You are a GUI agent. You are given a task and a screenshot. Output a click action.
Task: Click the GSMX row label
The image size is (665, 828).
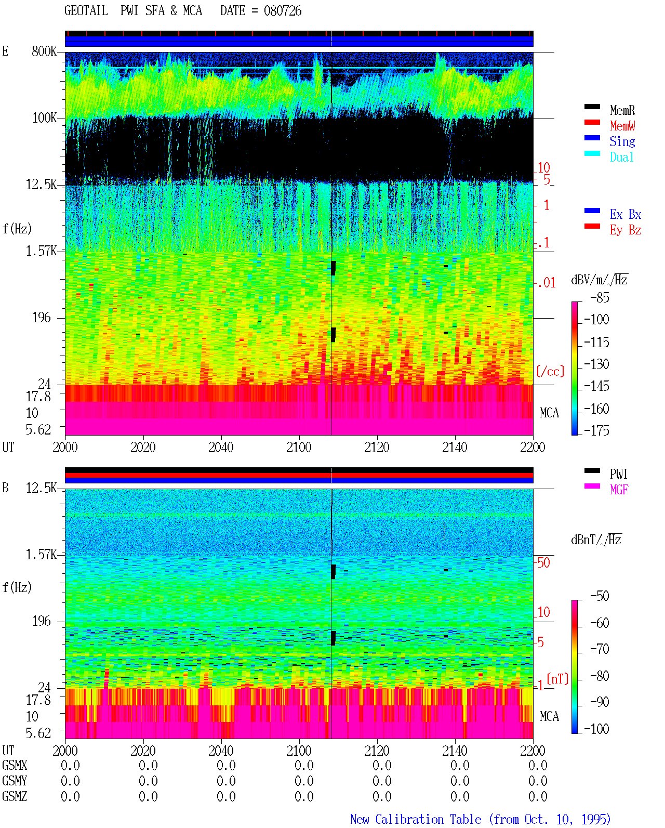[15, 765]
